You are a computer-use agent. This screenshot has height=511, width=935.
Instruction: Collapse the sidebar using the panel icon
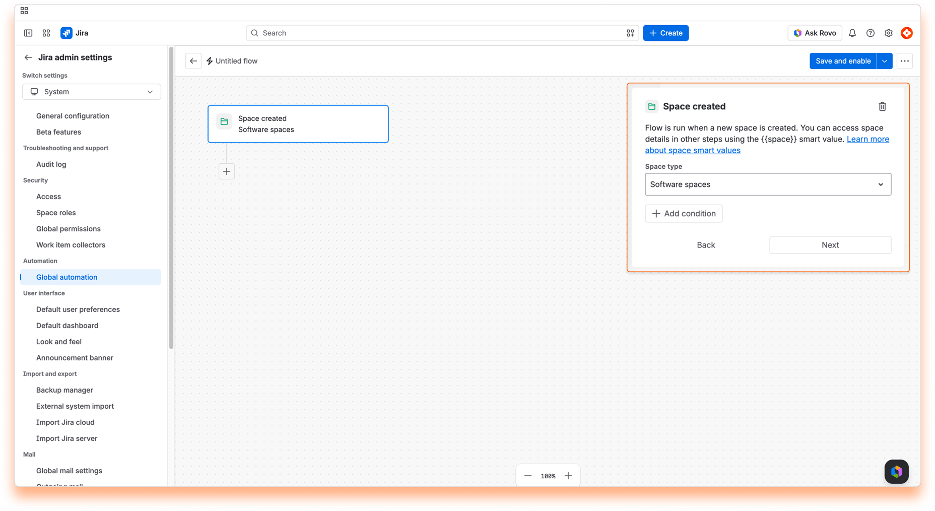point(28,33)
